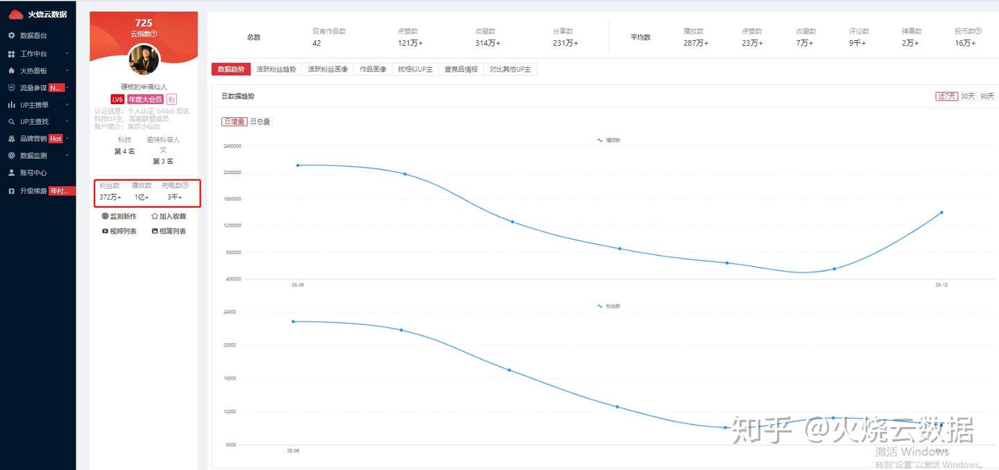Click the profile avatar photo
The image size is (999, 470).
click(x=144, y=60)
